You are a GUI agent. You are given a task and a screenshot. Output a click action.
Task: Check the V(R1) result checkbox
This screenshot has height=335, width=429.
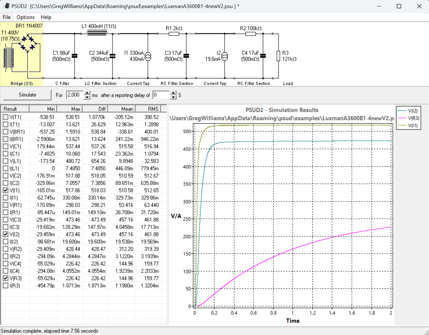pos(5,205)
